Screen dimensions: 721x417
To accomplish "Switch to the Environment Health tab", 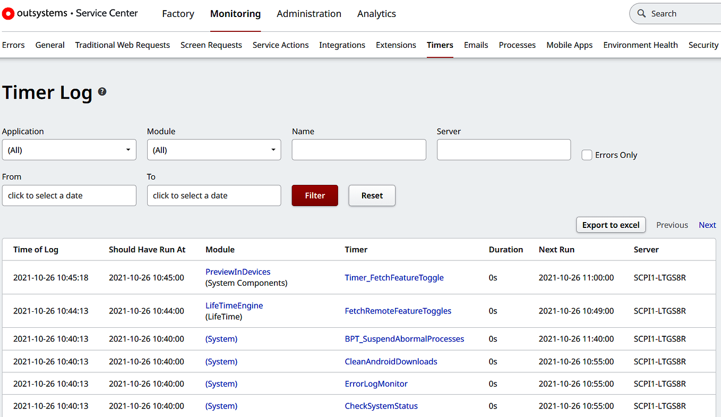I will pyautogui.click(x=640, y=45).
